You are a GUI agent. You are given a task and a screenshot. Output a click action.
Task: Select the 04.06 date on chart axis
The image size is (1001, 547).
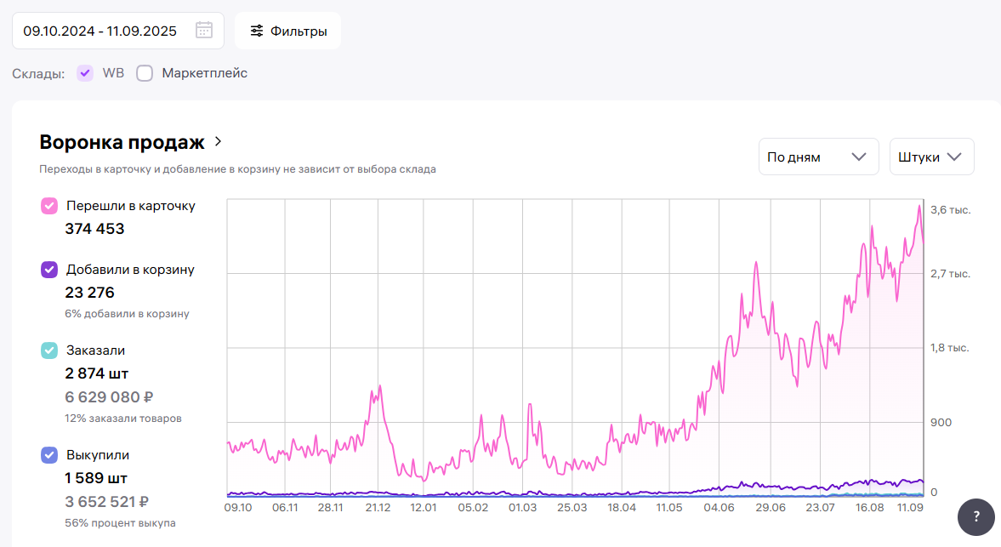tap(719, 508)
